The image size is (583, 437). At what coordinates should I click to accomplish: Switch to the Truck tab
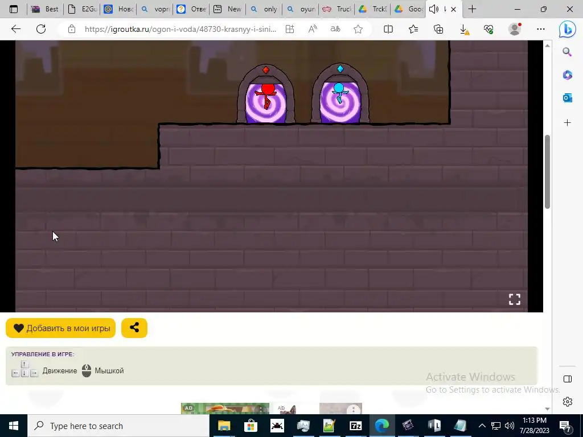(337, 9)
